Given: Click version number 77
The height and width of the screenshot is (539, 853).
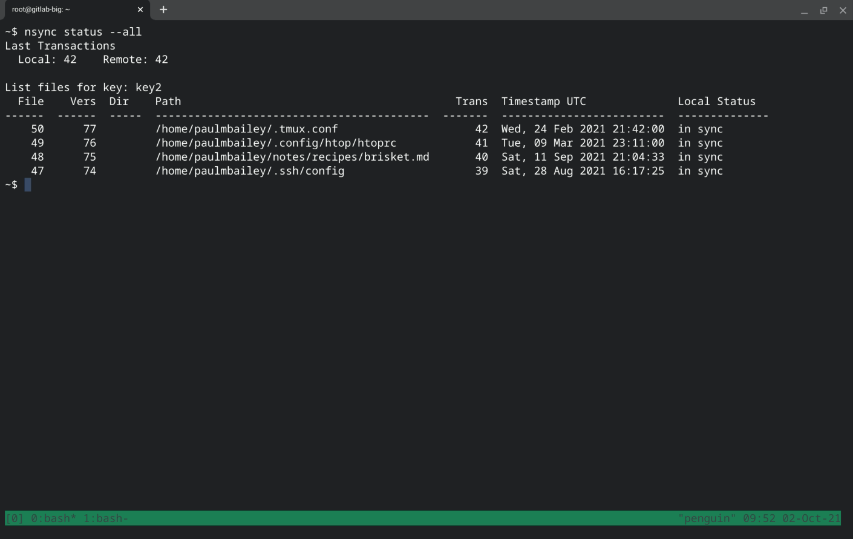Looking at the screenshot, I should 90,129.
